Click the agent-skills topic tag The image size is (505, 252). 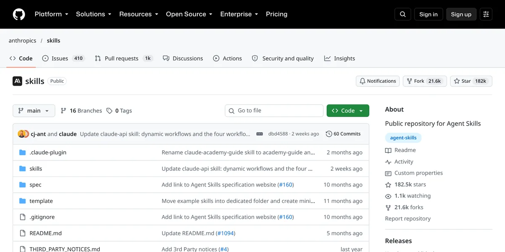pos(403,138)
